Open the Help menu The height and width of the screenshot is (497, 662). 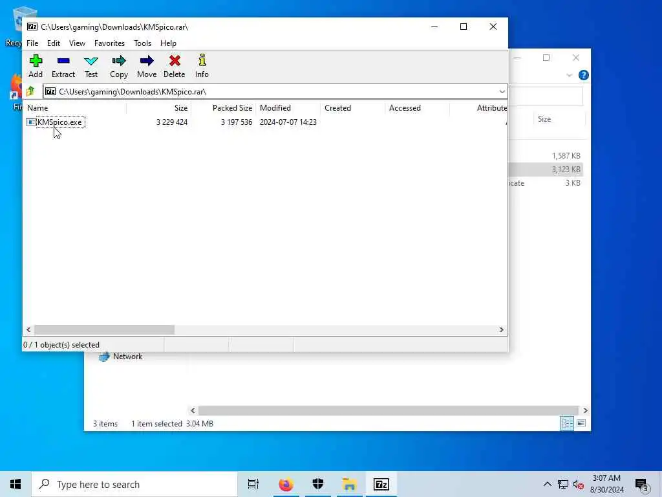pyautogui.click(x=168, y=43)
